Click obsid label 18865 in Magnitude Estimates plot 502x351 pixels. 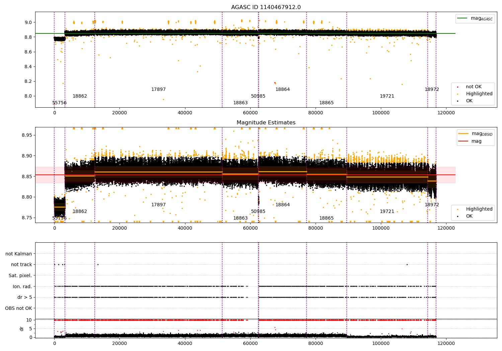click(326, 218)
